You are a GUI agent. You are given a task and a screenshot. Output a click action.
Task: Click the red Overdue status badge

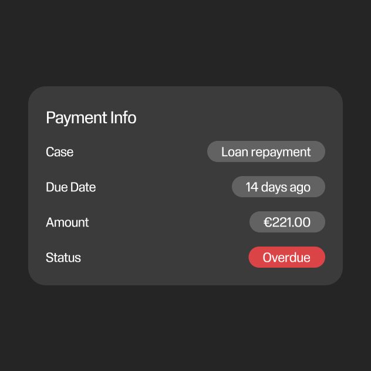(287, 257)
